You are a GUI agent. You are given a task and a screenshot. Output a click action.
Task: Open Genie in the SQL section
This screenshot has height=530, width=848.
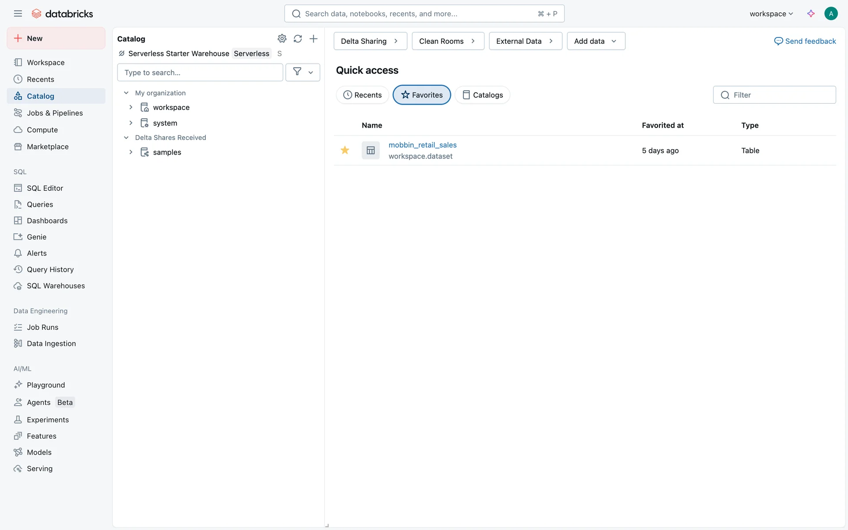36,237
